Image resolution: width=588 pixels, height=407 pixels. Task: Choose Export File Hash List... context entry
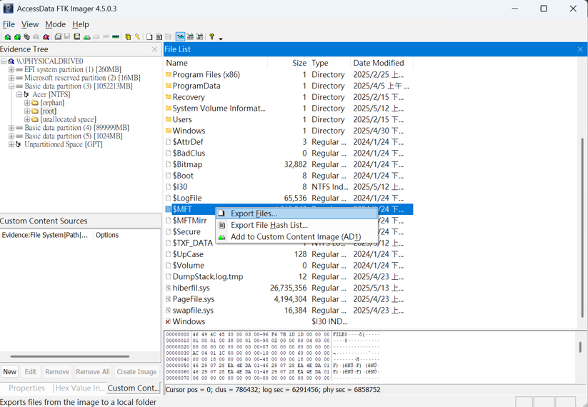[297, 225]
